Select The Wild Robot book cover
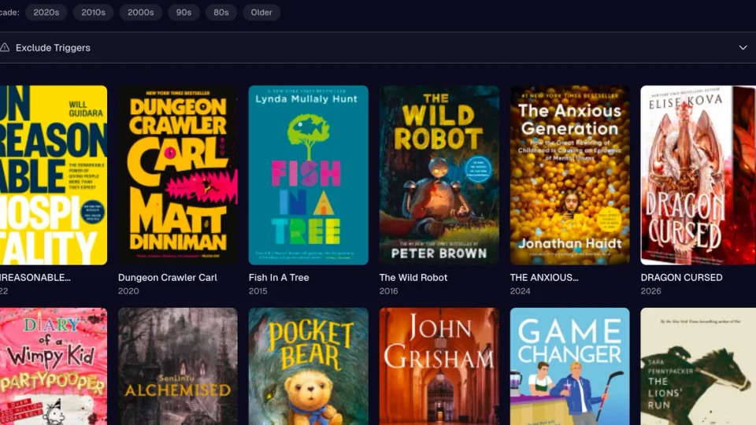Viewport: 756px width, 425px height. [439, 175]
